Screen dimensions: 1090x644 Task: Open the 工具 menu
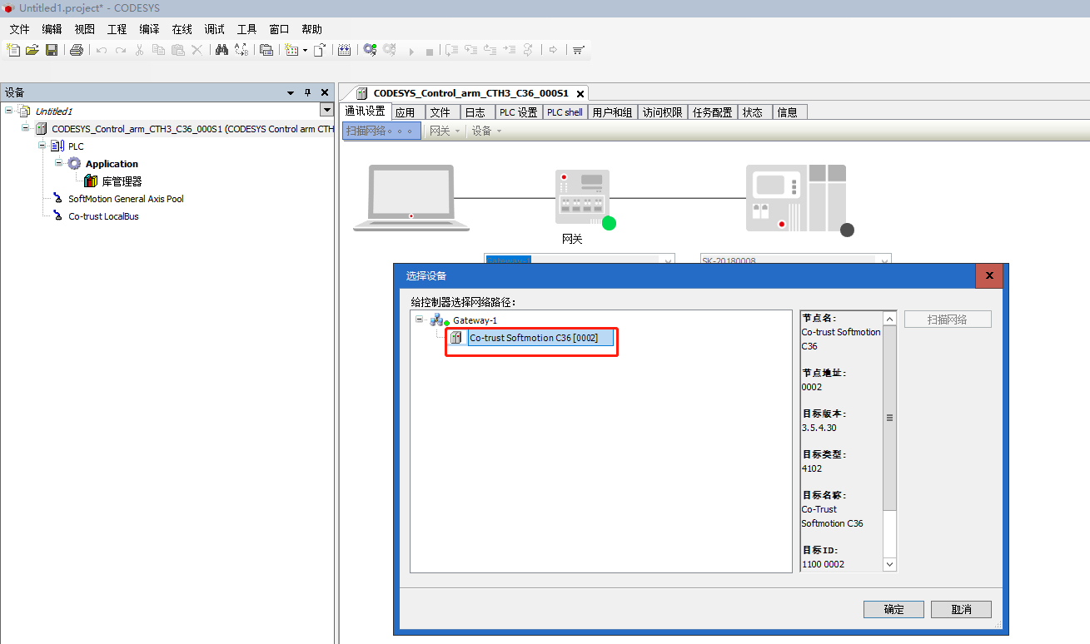pyautogui.click(x=246, y=29)
